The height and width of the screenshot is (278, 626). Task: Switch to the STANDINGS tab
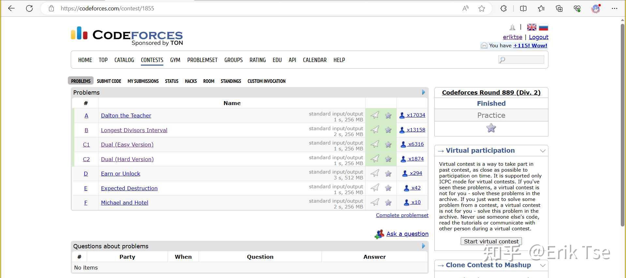click(231, 81)
